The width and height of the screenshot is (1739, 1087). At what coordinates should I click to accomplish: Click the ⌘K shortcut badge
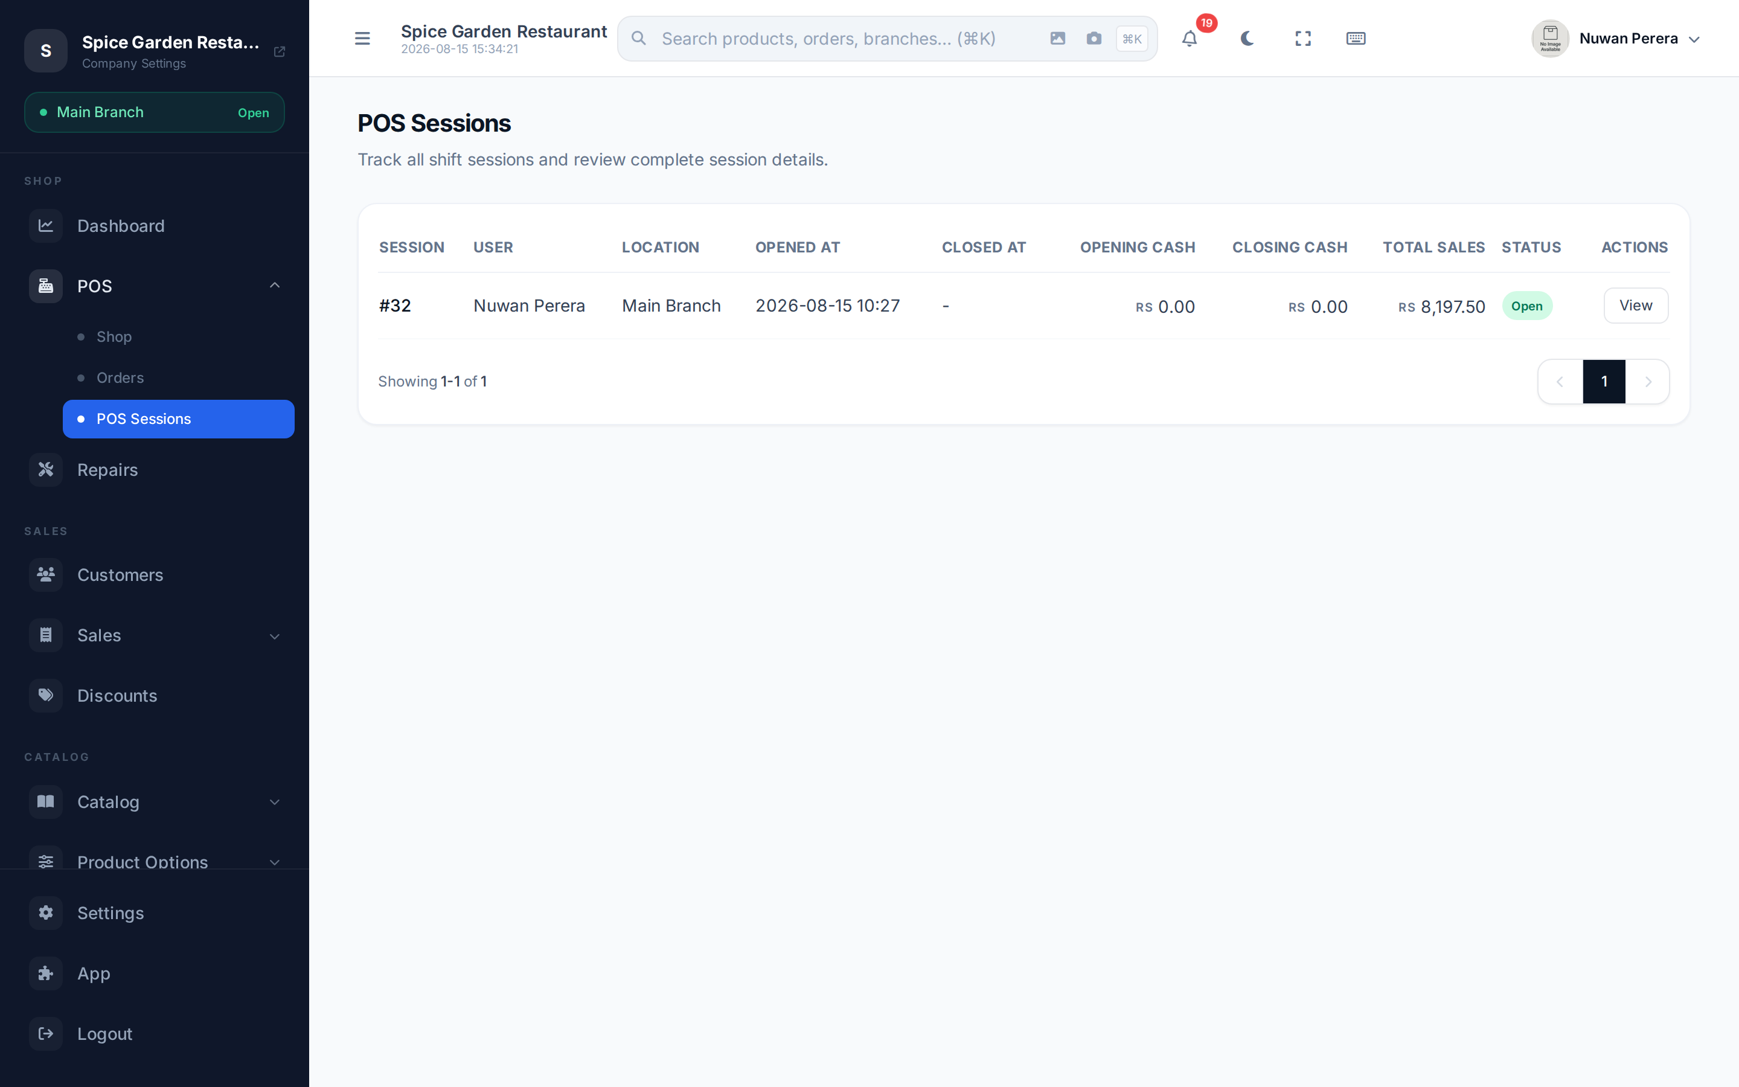point(1132,39)
